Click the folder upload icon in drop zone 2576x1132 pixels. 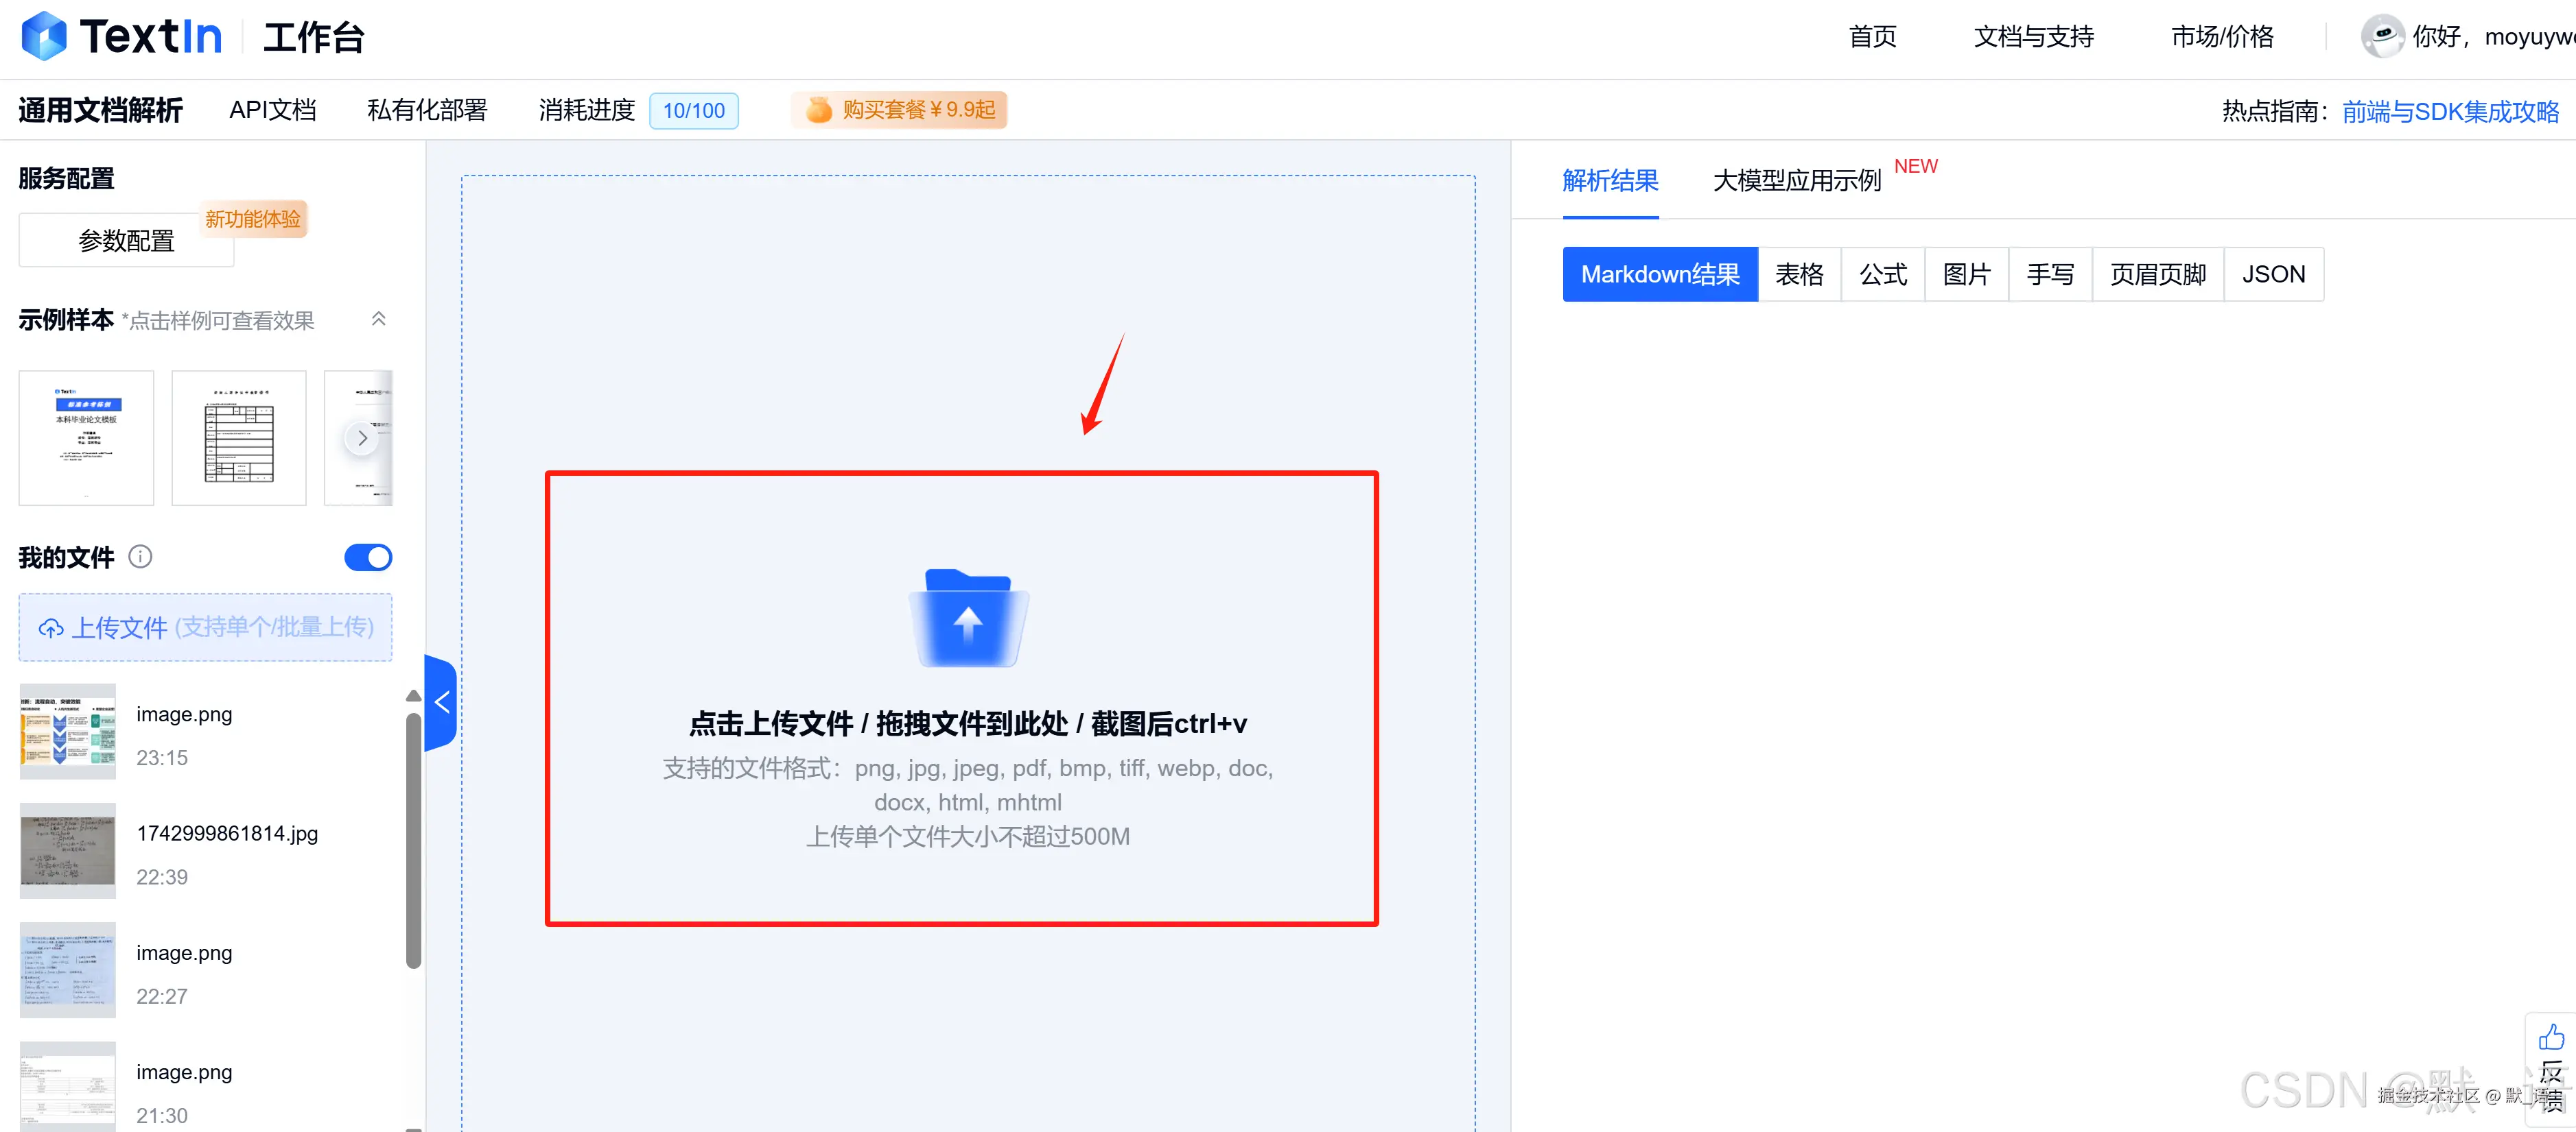[966, 616]
